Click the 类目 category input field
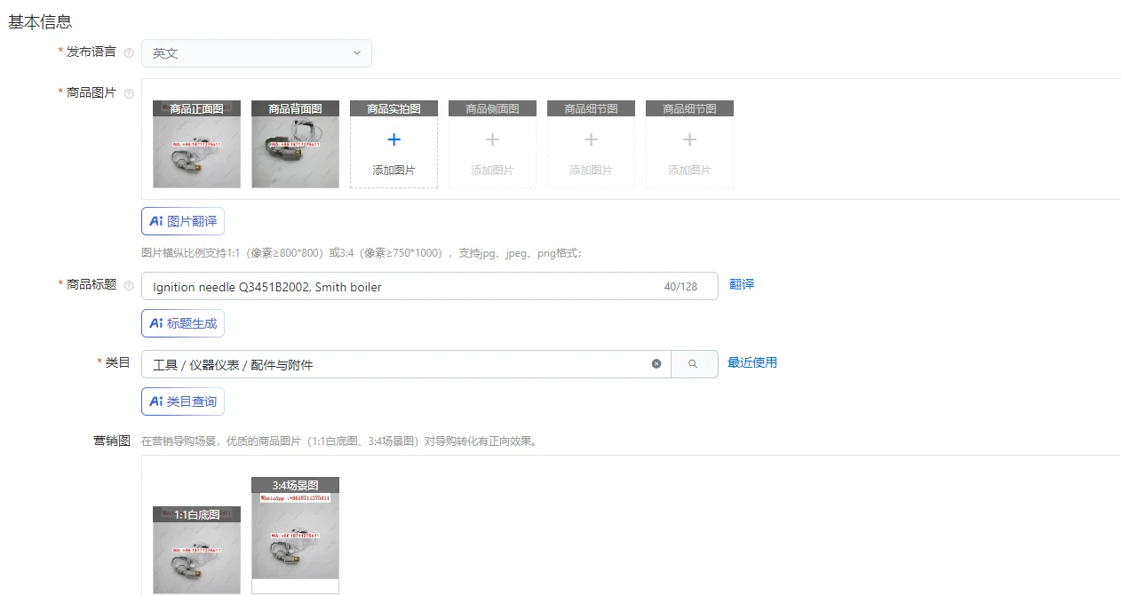The image size is (1121, 596). [406, 364]
